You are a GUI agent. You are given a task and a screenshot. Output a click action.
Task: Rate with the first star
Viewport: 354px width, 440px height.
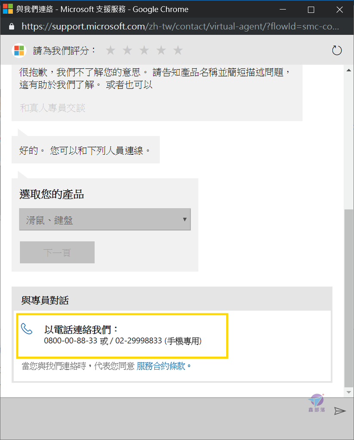coord(111,50)
